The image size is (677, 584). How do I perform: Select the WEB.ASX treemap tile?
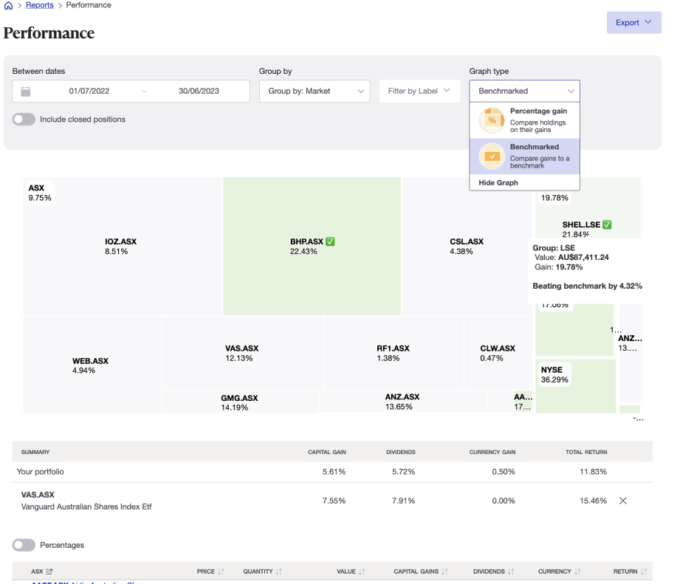pyautogui.click(x=92, y=365)
